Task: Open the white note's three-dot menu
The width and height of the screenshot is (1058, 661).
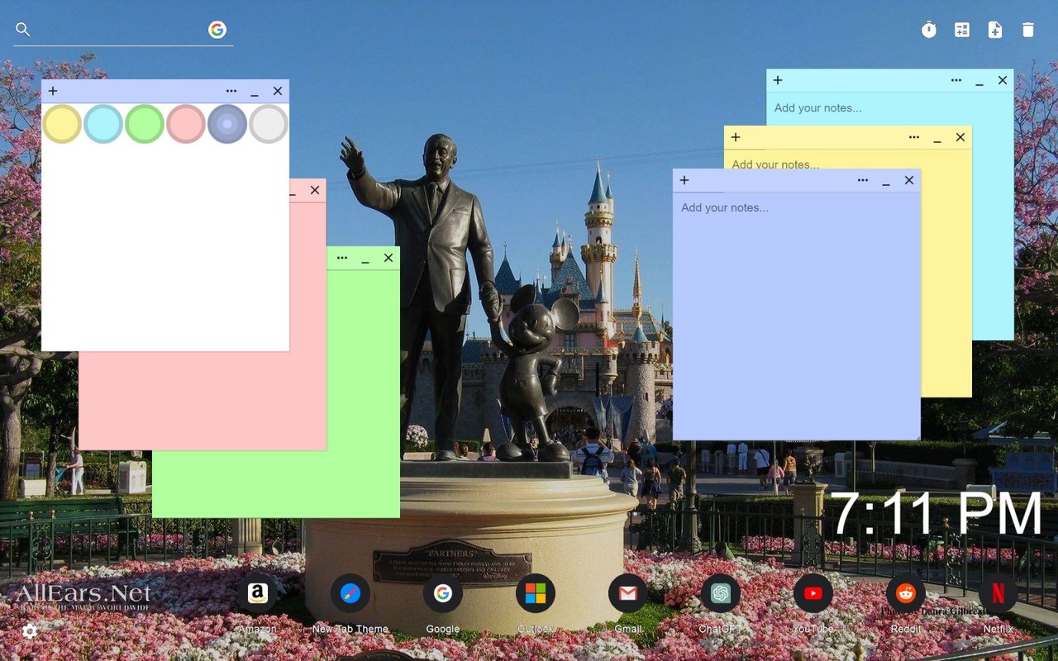Action: tap(231, 91)
